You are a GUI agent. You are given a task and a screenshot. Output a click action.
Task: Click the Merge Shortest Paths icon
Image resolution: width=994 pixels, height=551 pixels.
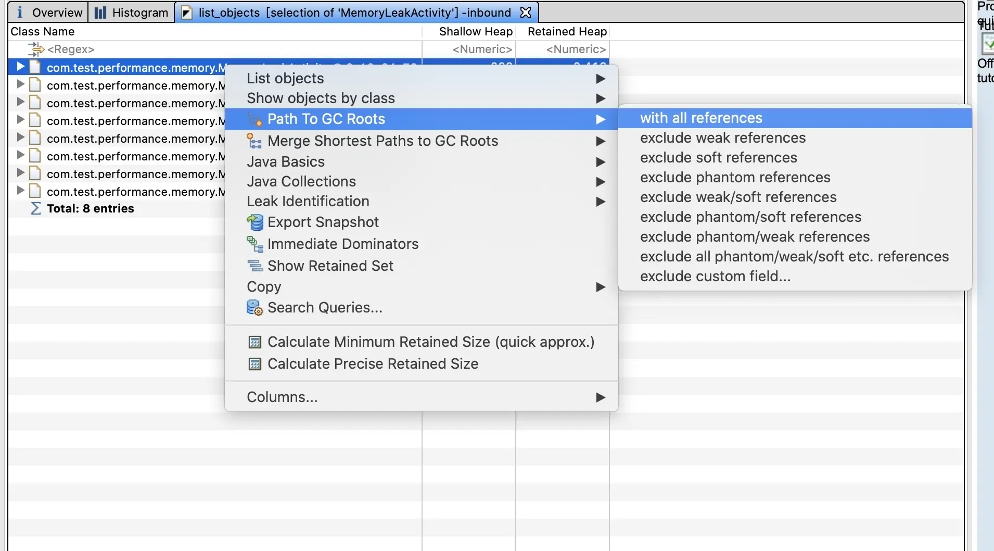click(x=254, y=141)
